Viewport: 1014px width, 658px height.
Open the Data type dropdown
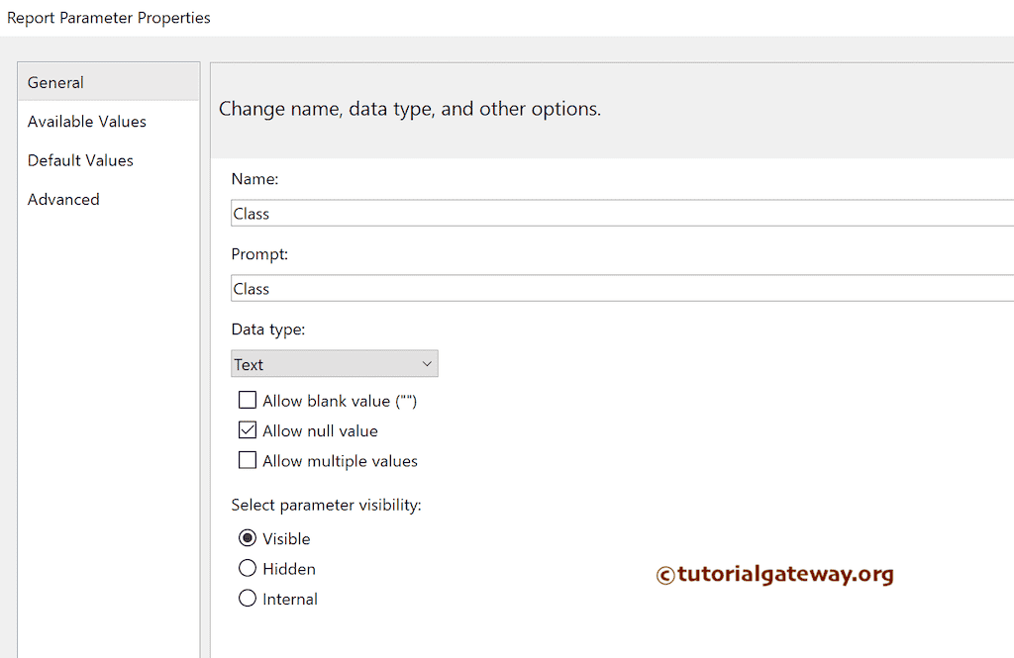[334, 363]
